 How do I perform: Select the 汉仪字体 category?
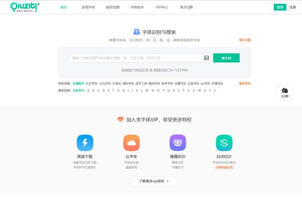click(x=105, y=83)
